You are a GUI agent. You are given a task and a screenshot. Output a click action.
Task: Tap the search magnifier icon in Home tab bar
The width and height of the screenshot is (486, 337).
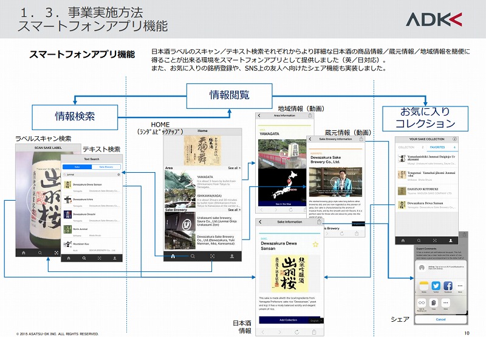tap(193, 257)
